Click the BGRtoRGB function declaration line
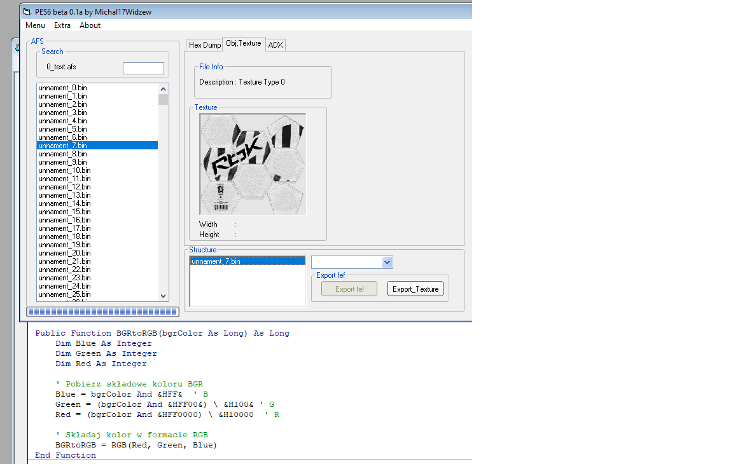 [x=162, y=333]
